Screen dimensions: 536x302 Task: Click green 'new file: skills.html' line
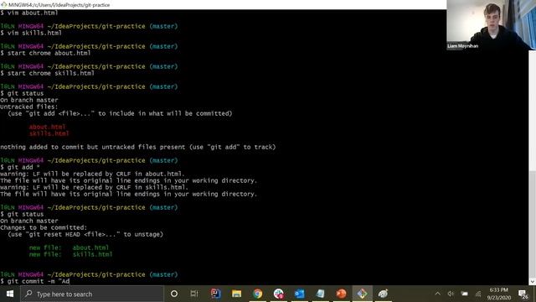click(x=70, y=254)
